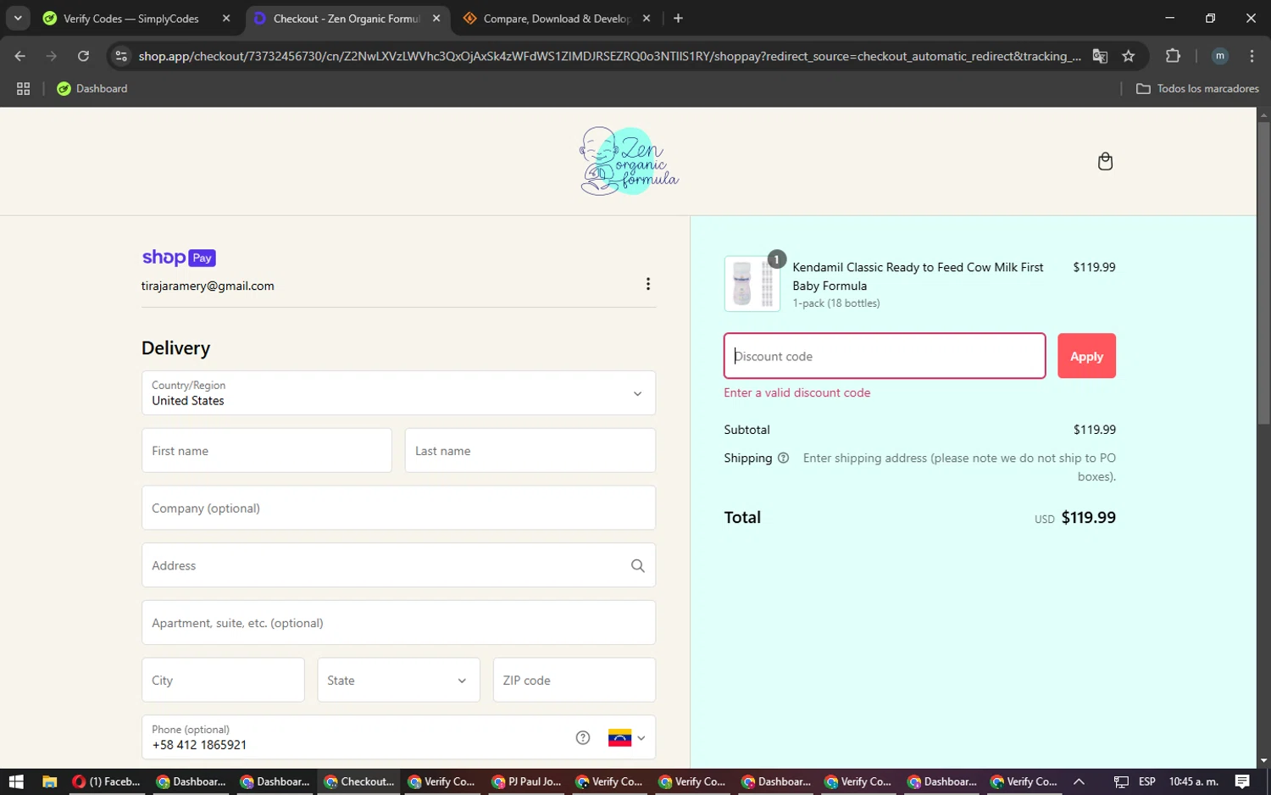
Task: Open Facebook Opera window in taskbar
Action: point(107,781)
